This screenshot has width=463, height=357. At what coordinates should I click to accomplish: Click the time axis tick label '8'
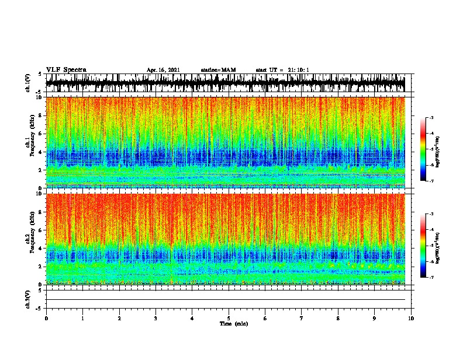(x=338, y=318)
